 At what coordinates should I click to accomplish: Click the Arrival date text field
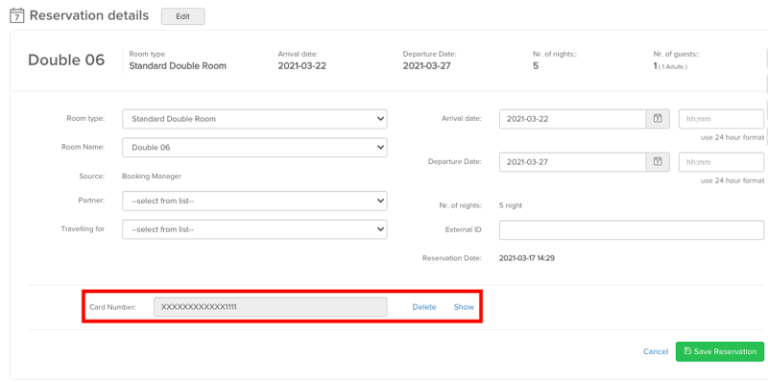(572, 118)
